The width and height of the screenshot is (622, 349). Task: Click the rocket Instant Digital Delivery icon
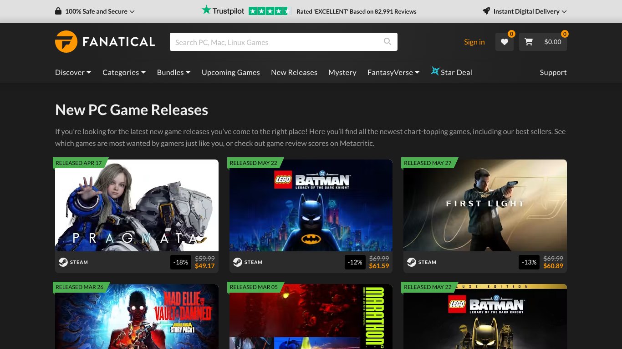(x=486, y=11)
